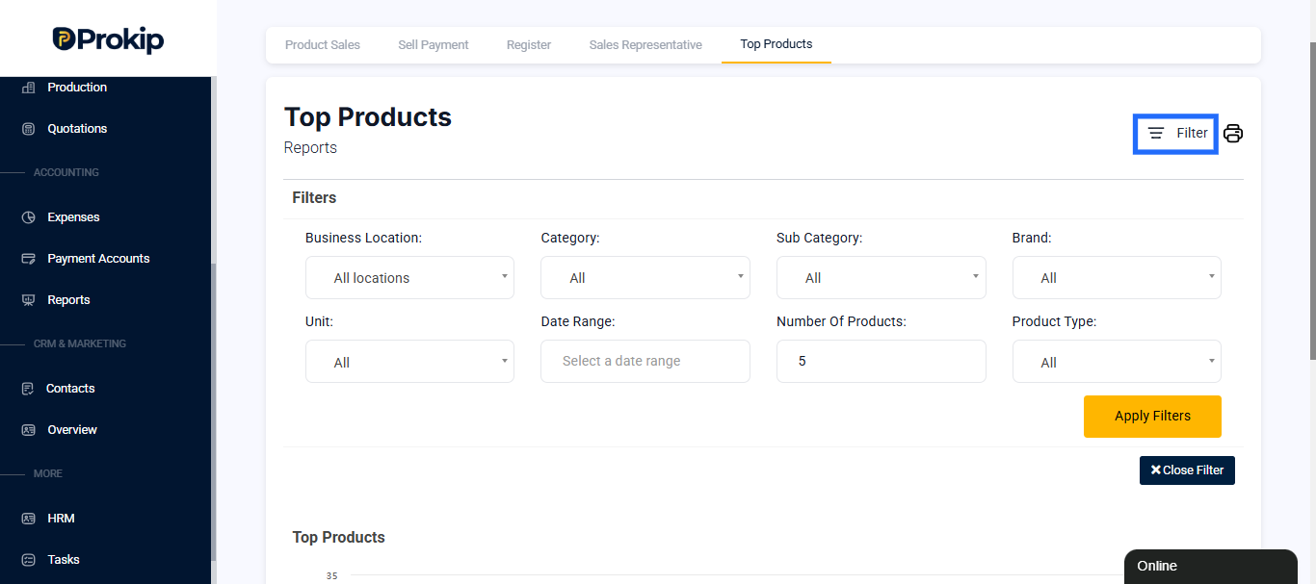The image size is (1316, 584).
Task: Expand the Sub Category dropdown
Action: point(882,278)
